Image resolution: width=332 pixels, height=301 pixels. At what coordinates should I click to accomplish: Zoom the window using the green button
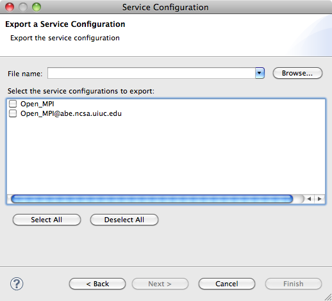click(x=37, y=7)
